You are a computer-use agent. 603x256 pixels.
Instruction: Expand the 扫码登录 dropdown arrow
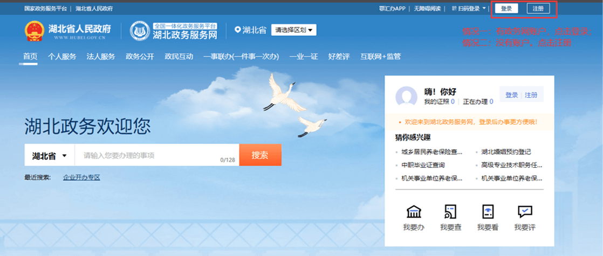pyautogui.click(x=484, y=9)
